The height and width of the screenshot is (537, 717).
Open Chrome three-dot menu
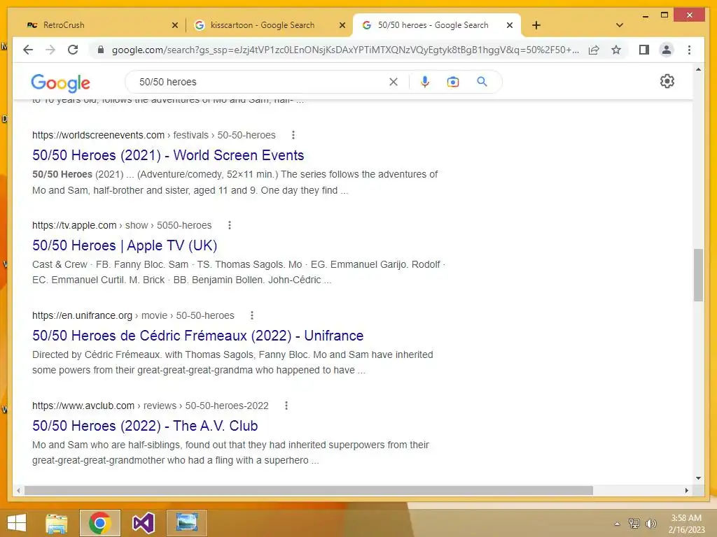(x=689, y=50)
